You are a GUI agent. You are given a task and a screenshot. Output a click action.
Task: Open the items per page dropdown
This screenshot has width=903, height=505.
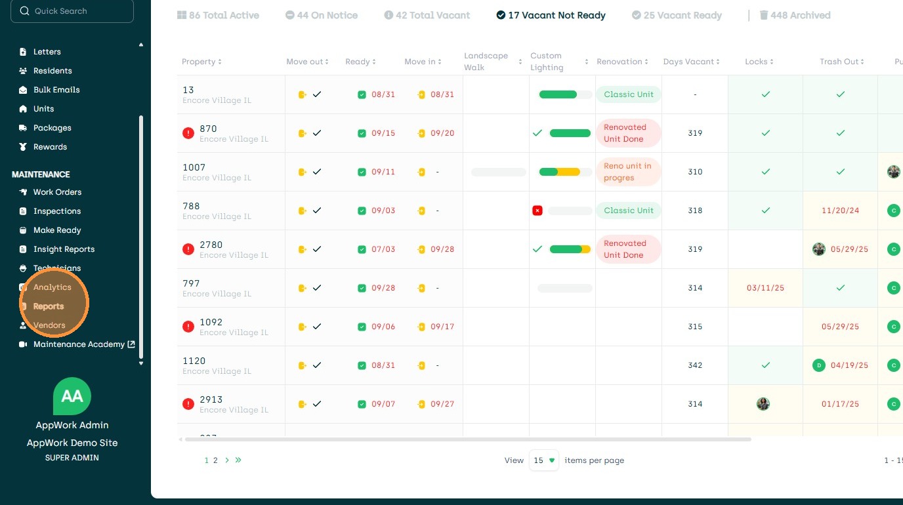point(543,460)
